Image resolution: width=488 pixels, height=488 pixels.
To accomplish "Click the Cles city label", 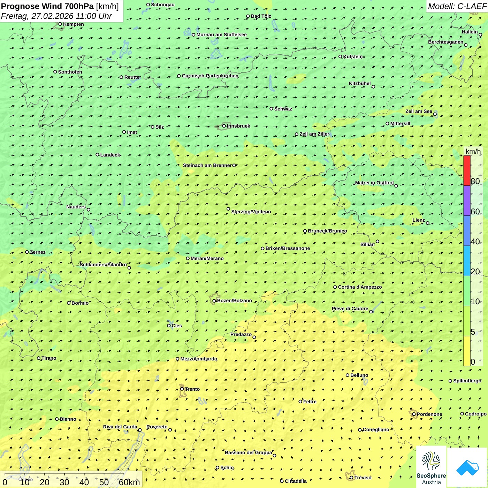I will (177, 326).
